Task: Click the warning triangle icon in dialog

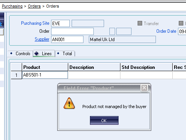Action: click(69, 103)
